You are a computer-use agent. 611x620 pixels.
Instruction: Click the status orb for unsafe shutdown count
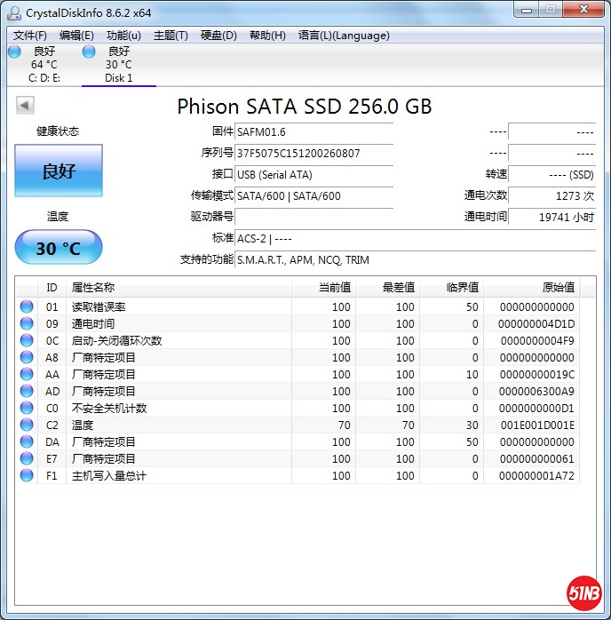coord(27,408)
